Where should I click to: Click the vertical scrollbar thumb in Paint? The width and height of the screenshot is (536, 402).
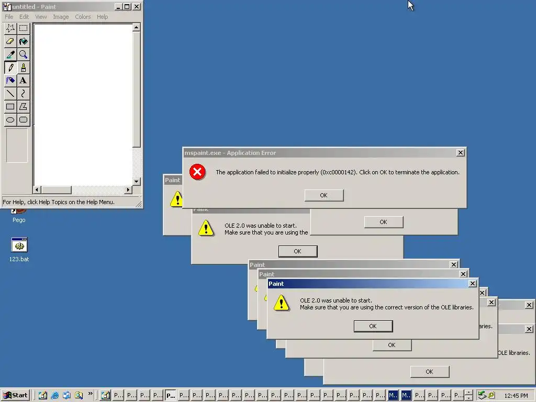(x=136, y=89)
